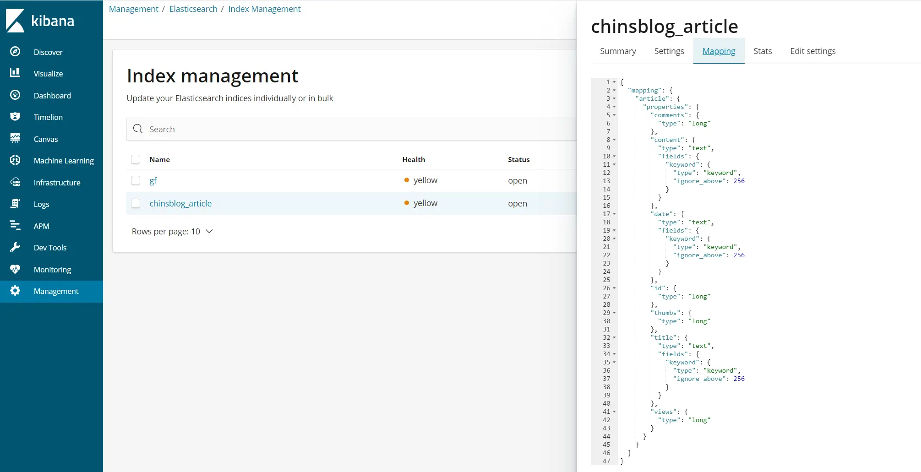Collapse the "content" fold arrow on line 8
Screen dimensions: 921x472
point(614,140)
